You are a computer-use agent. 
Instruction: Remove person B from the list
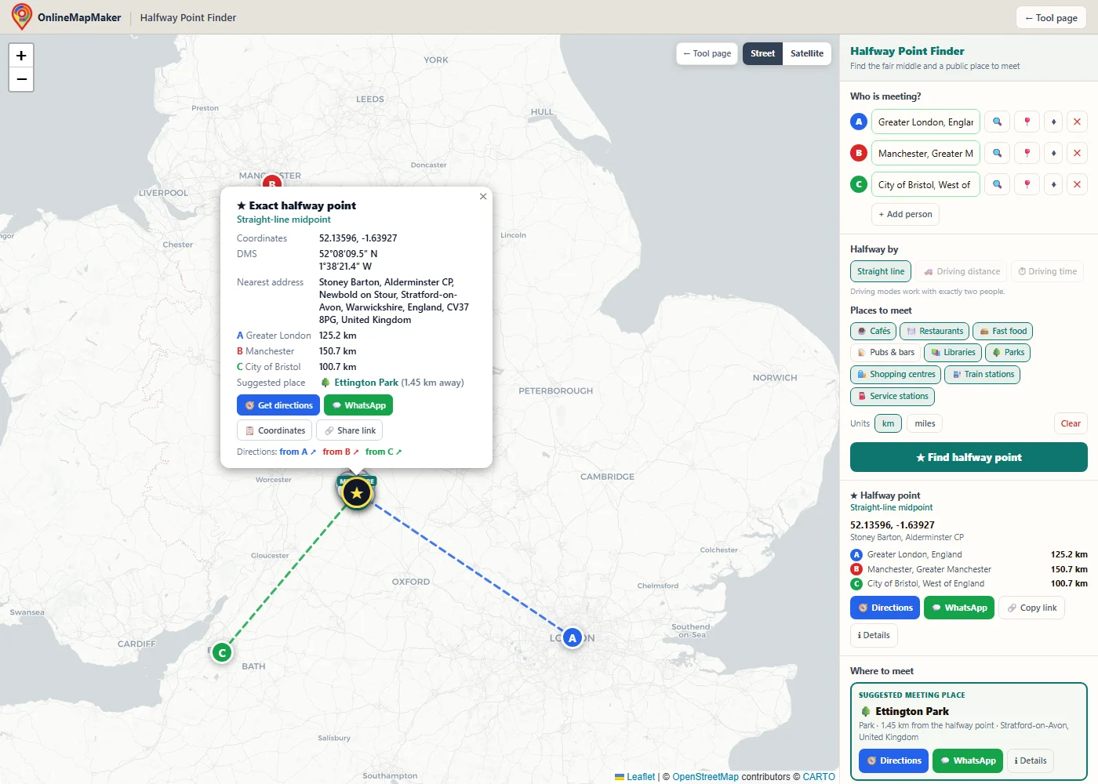(1077, 153)
